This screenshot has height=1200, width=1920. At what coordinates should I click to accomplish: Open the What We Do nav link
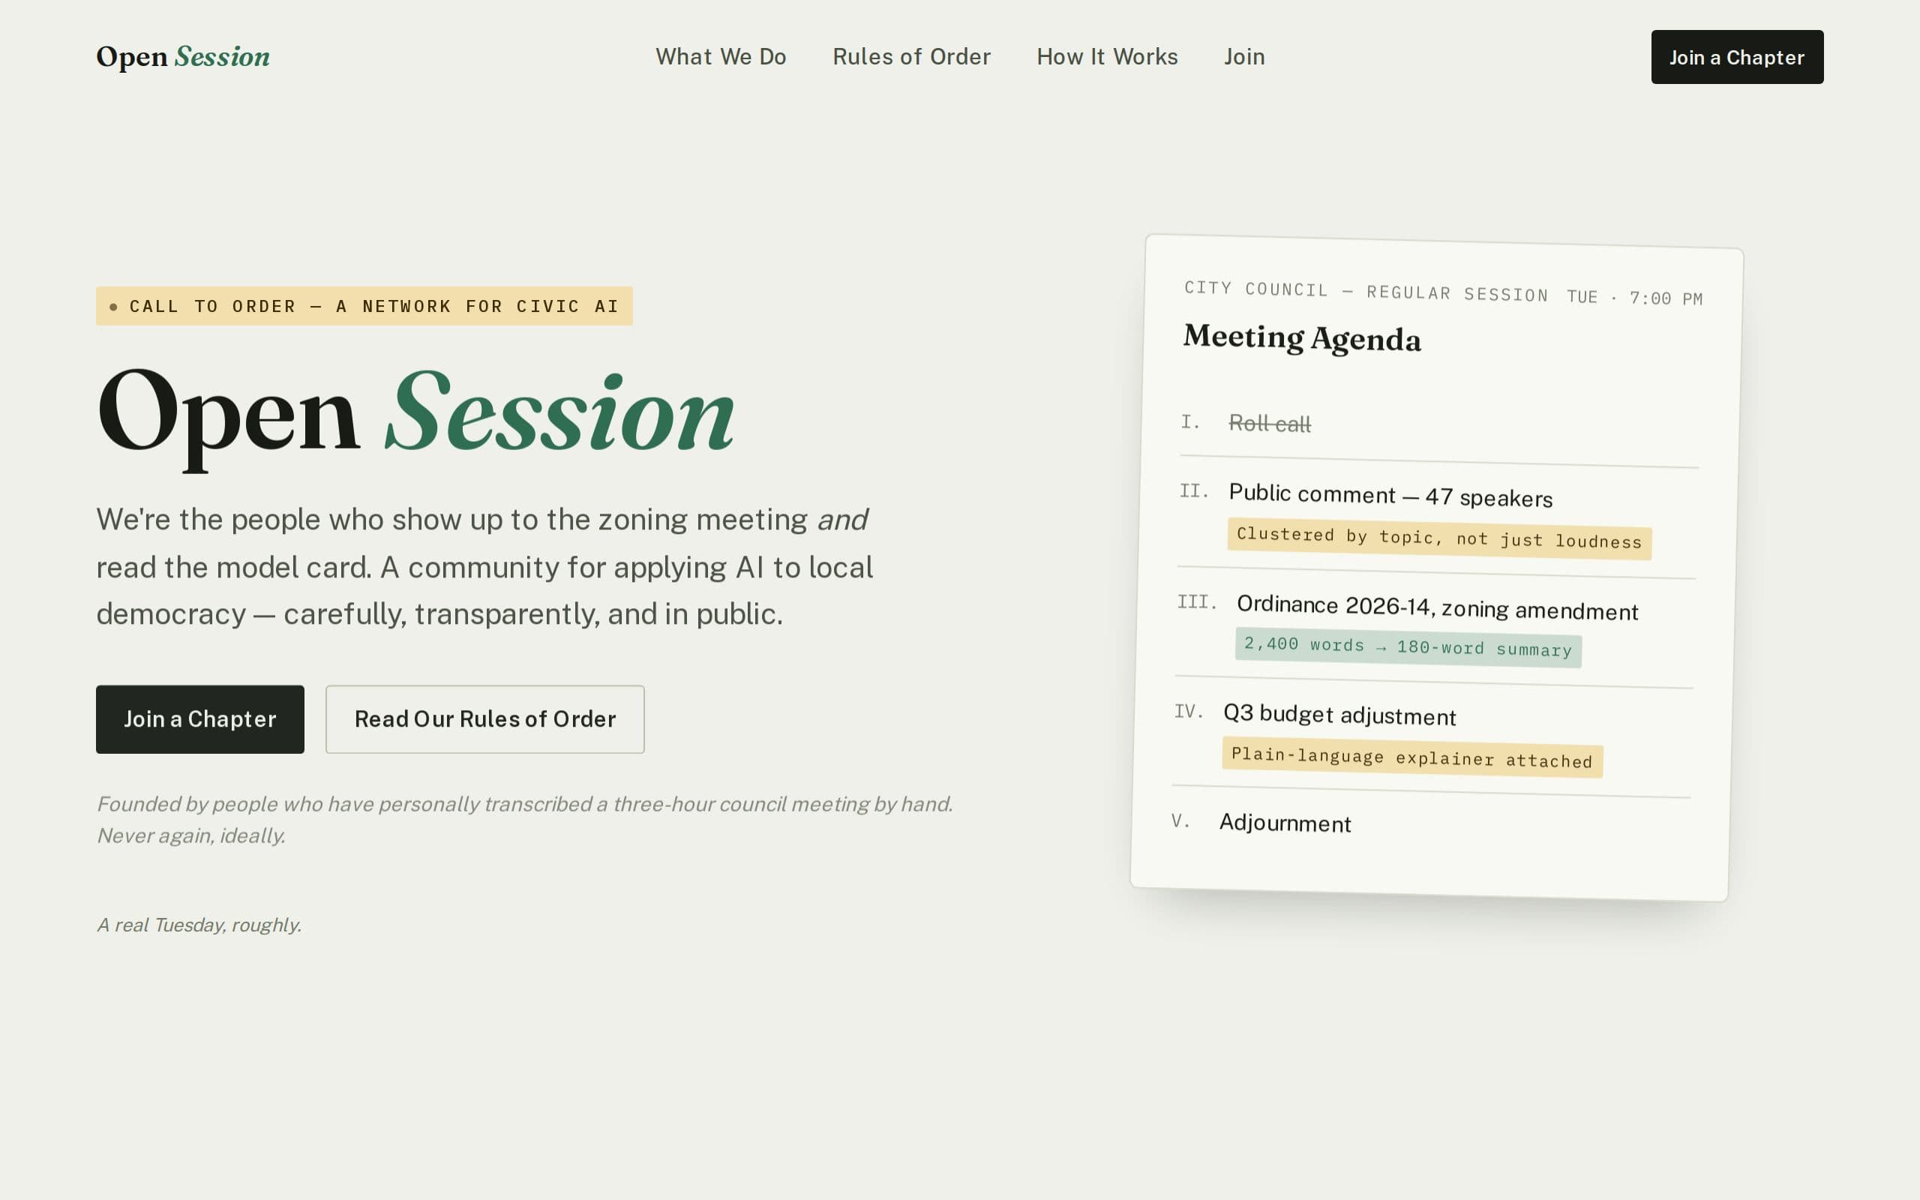[x=721, y=57]
